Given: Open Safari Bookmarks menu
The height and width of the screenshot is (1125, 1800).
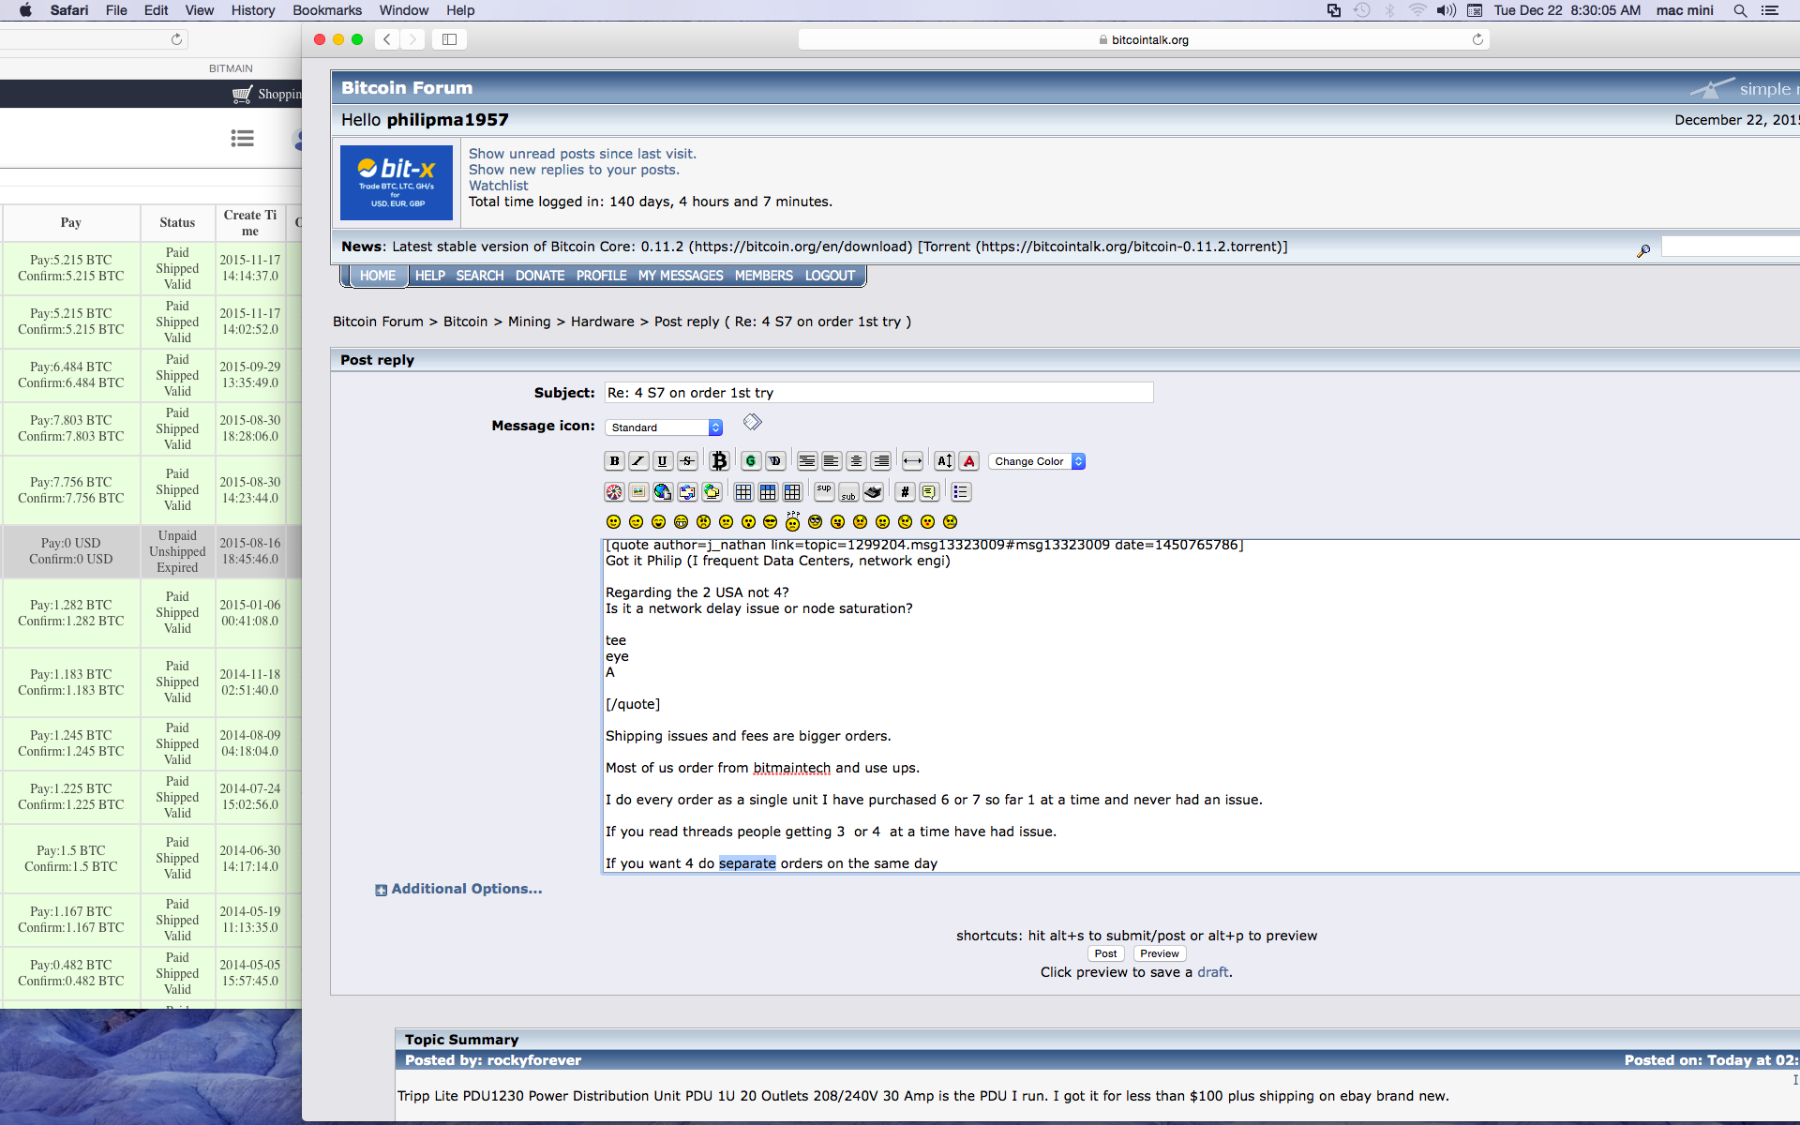Looking at the screenshot, I should (327, 10).
